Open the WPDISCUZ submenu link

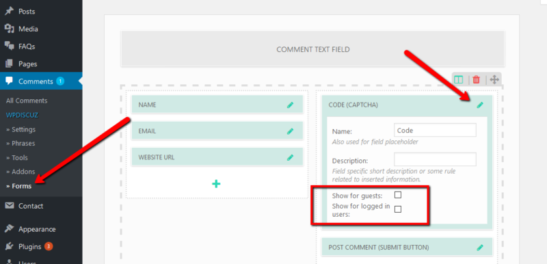pyautogui.click(x=22, y=115)
